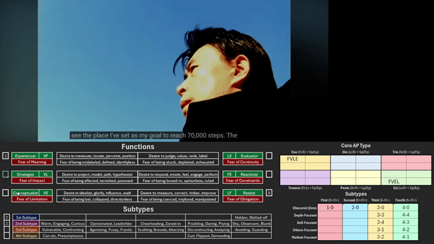
Task: Click 'Fear of being coerced, implored, manipulated'
Action: 178,199
